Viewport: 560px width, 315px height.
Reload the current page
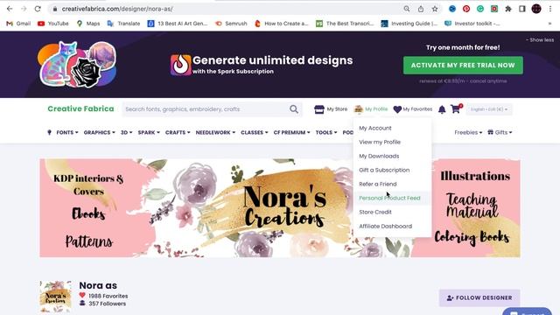[38, 9]
